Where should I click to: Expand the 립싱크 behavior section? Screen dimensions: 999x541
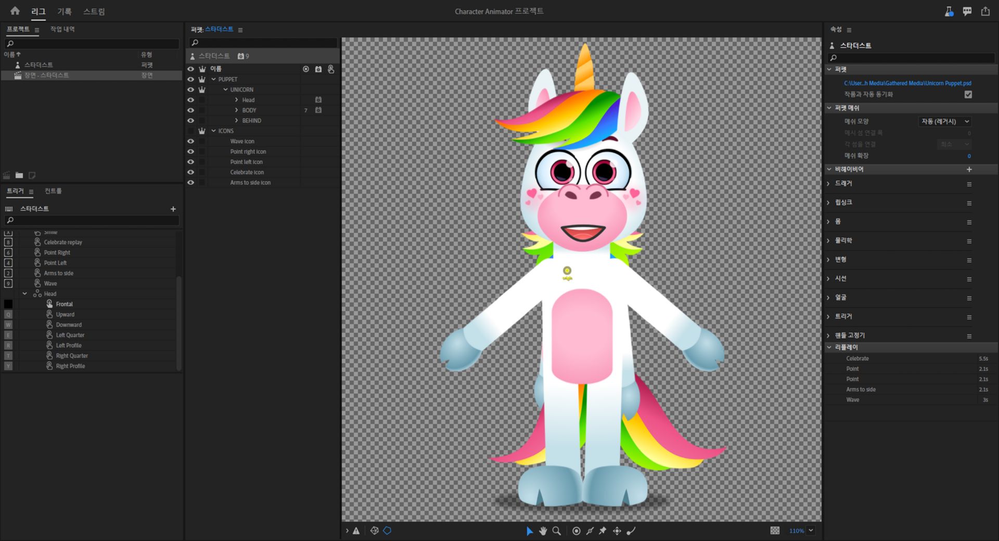(x=828, y=202)
